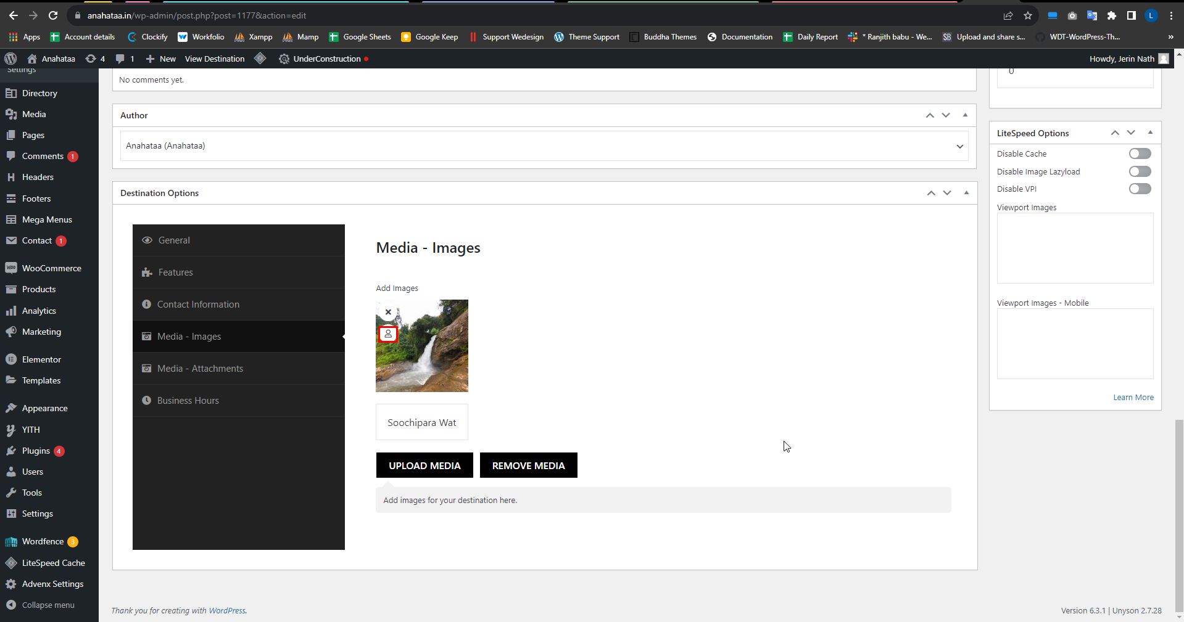Click UPLOAD MEDIA button

424,465
